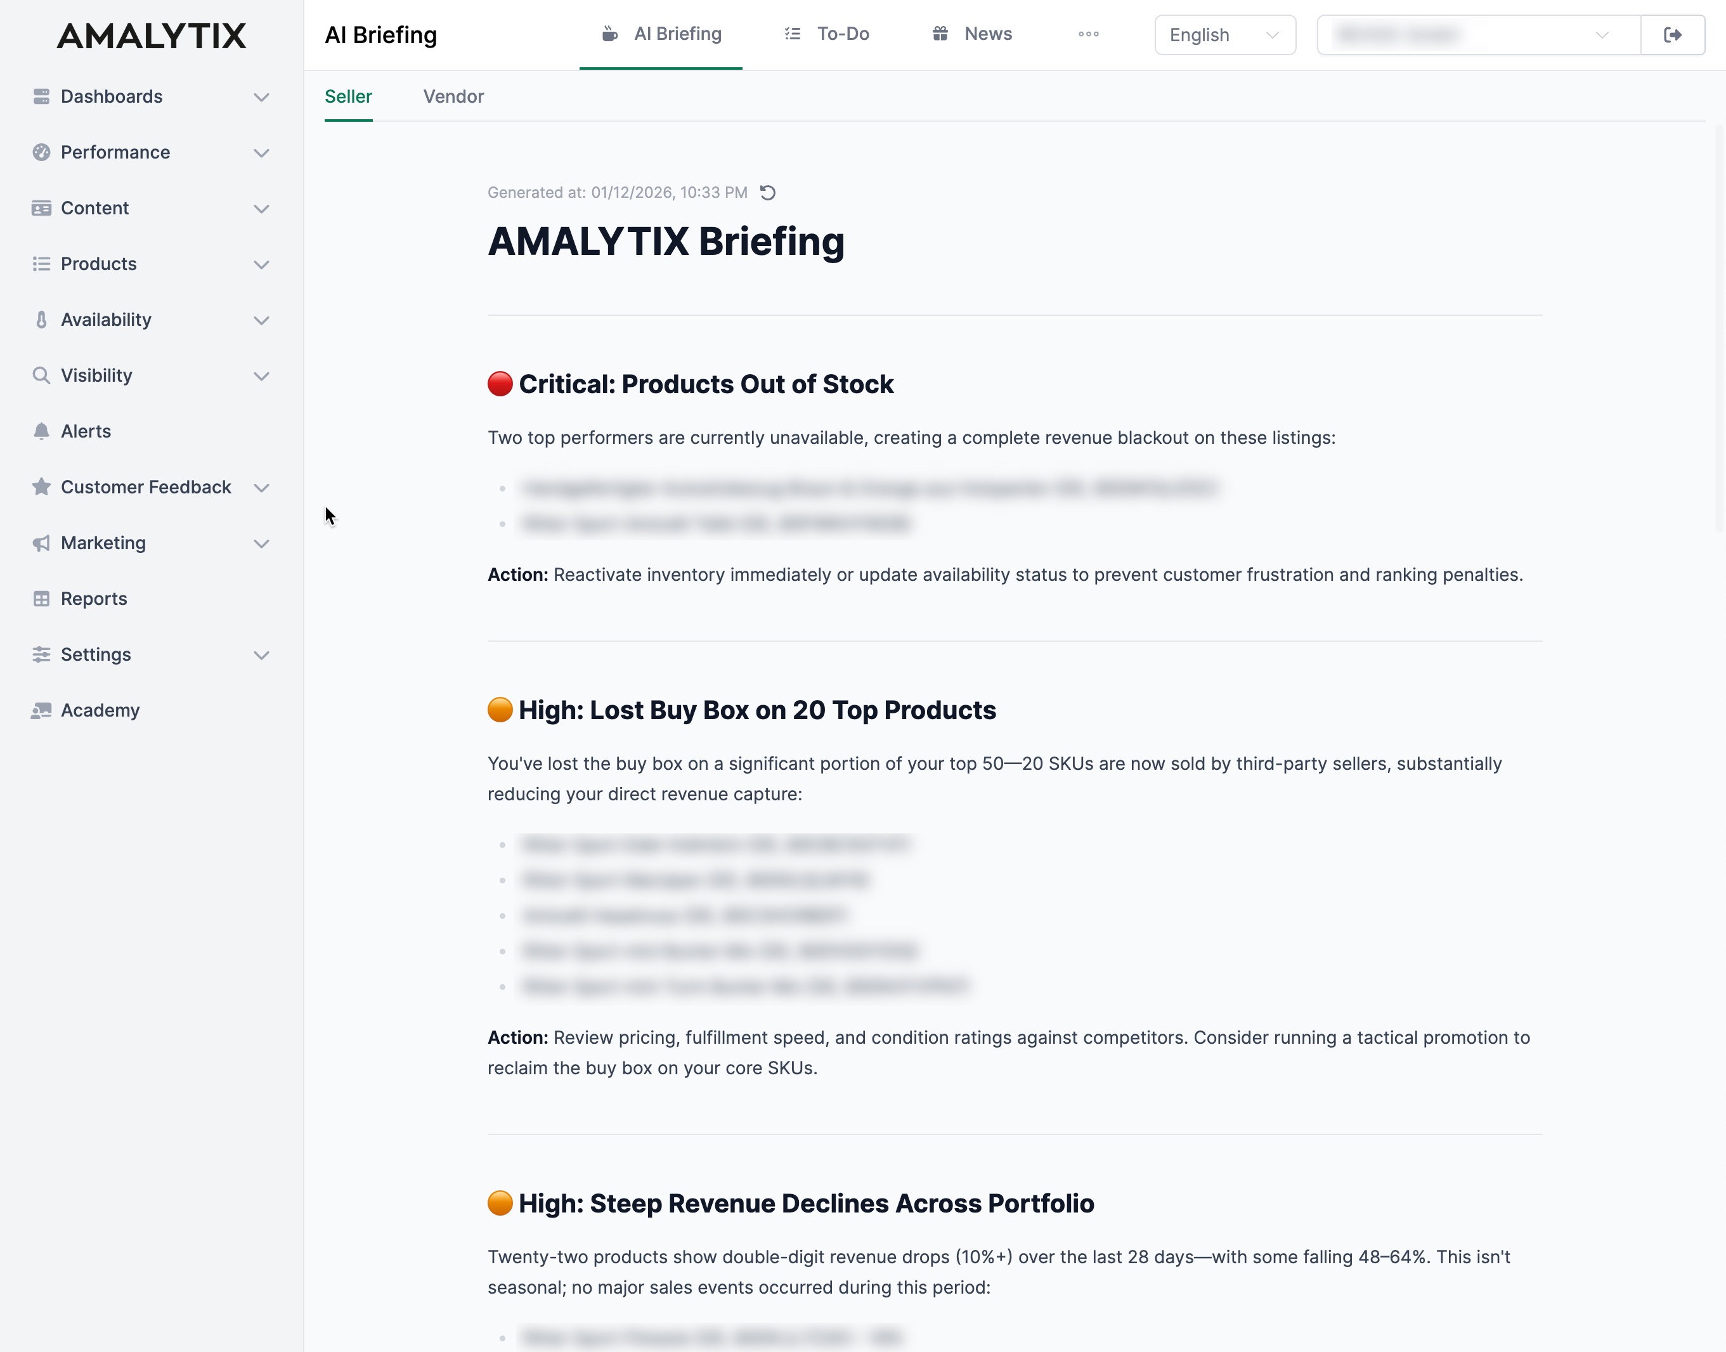The image size is (1726, 1352).
Task: Click the Availability thermometer icon
Action: tap(42, 320)
